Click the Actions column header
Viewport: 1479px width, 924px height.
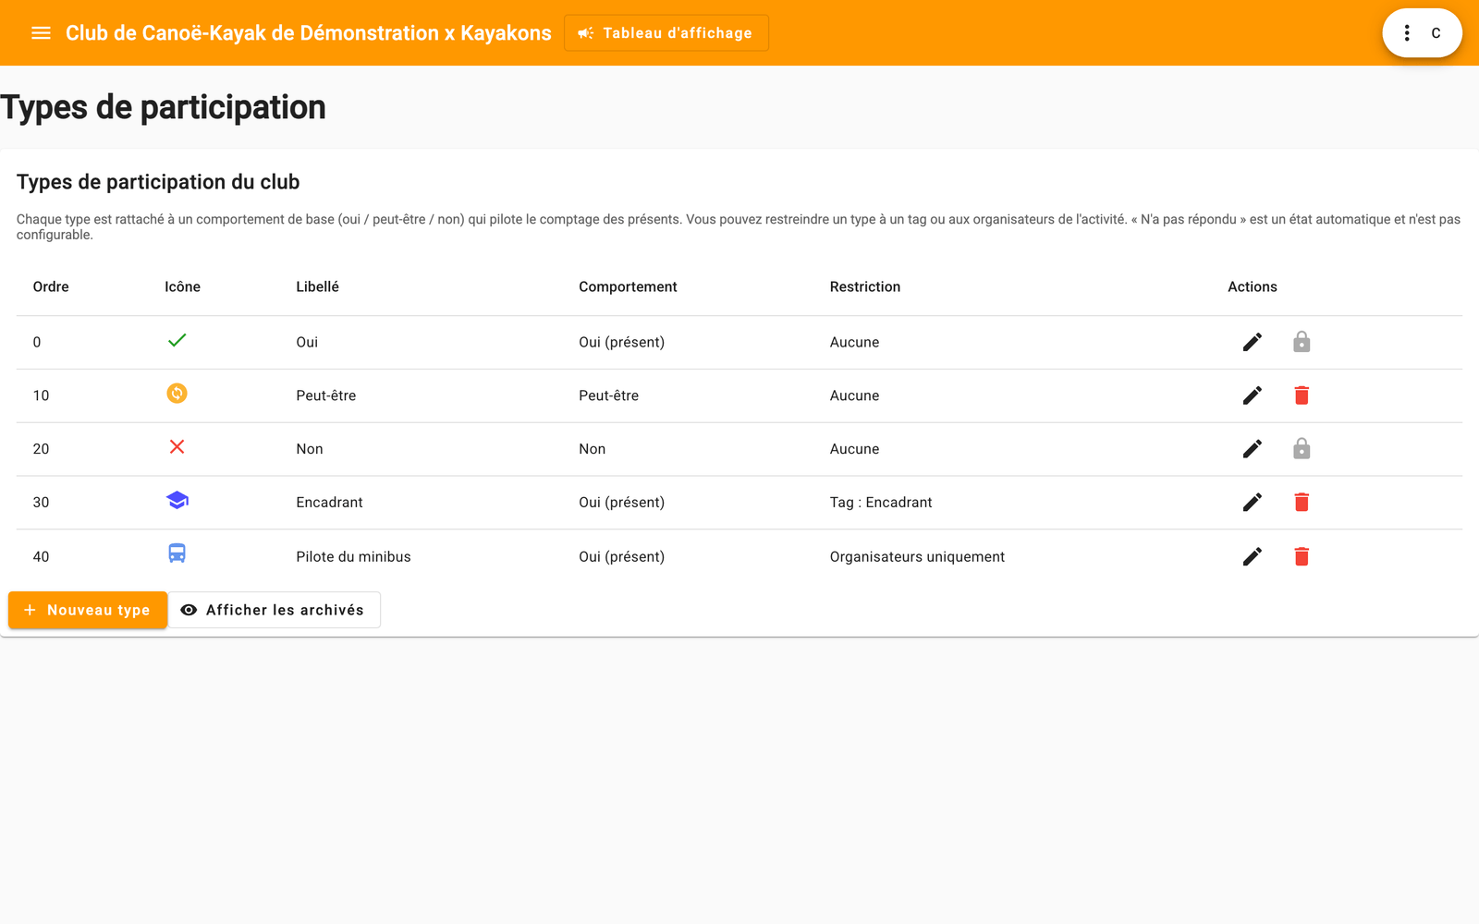coord(1252,286)
